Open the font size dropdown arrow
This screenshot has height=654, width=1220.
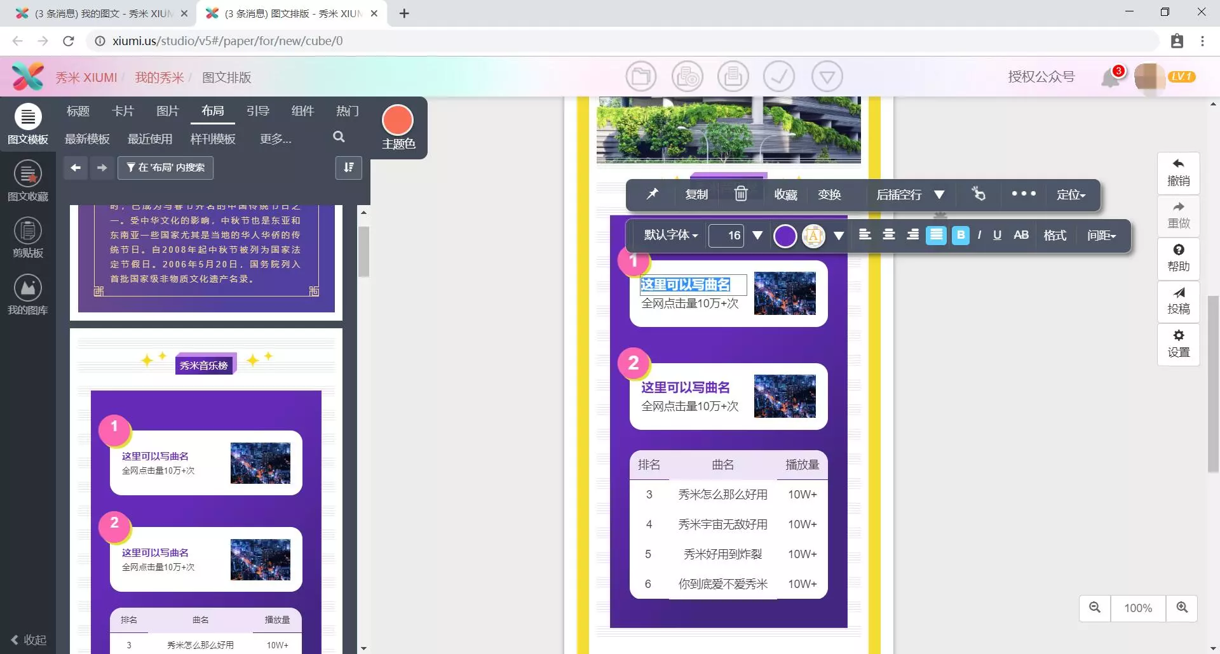(x=757, y=235)
